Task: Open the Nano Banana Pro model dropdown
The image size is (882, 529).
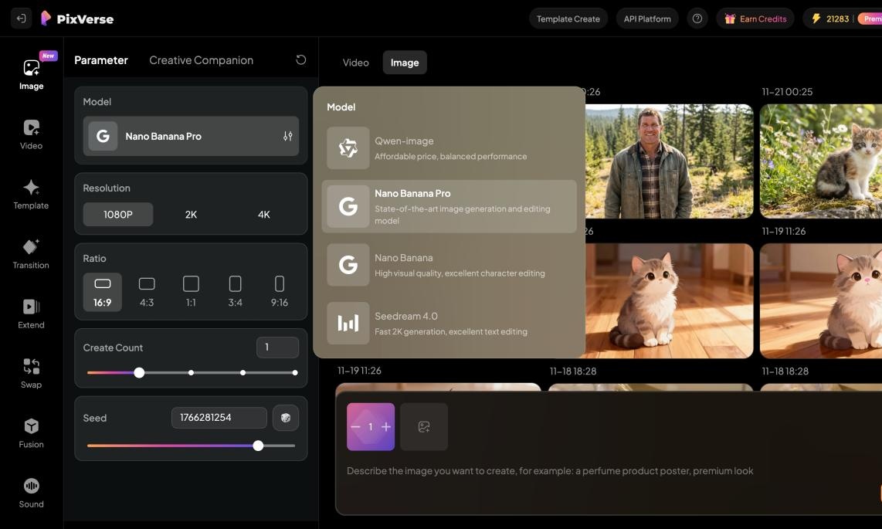Action: point(191,136)
